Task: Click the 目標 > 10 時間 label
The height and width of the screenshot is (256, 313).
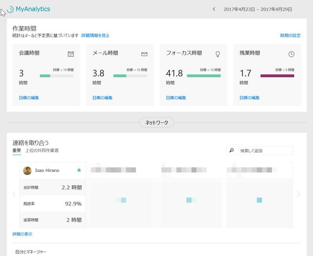Action: tap(210, 70)
